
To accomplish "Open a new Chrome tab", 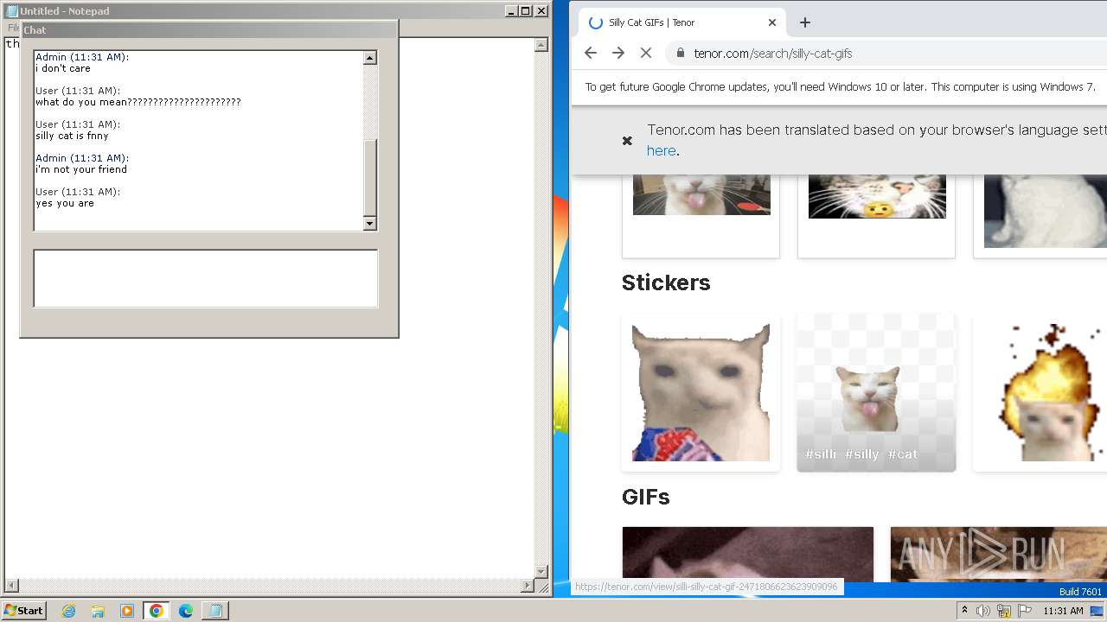I will [x=805, y=22].
